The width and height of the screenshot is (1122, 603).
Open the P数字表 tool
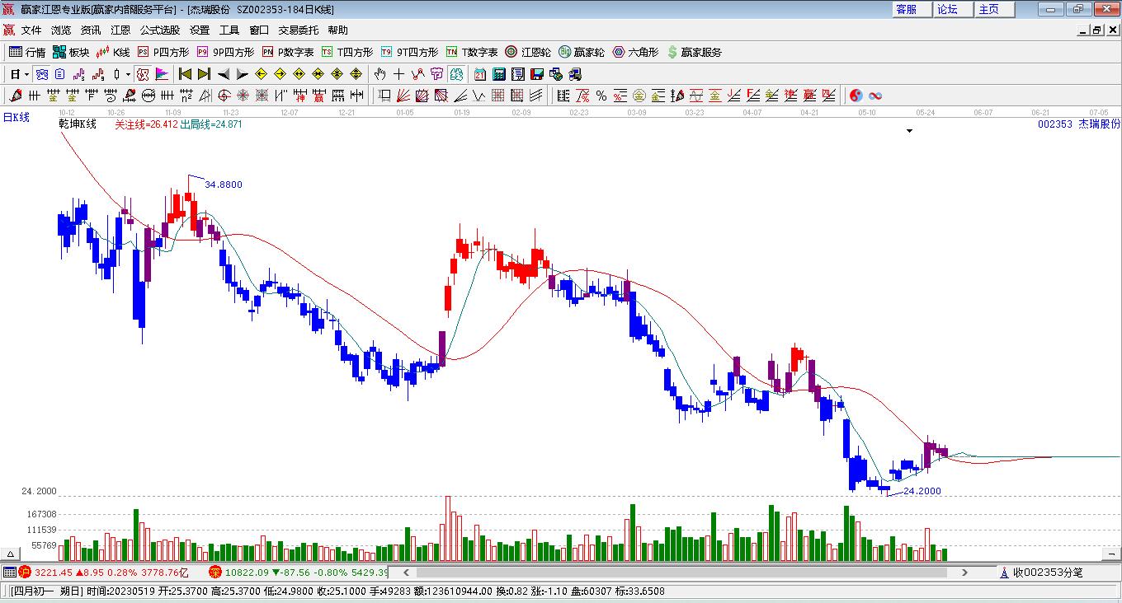pyautogui.click(x=288, y=52)
